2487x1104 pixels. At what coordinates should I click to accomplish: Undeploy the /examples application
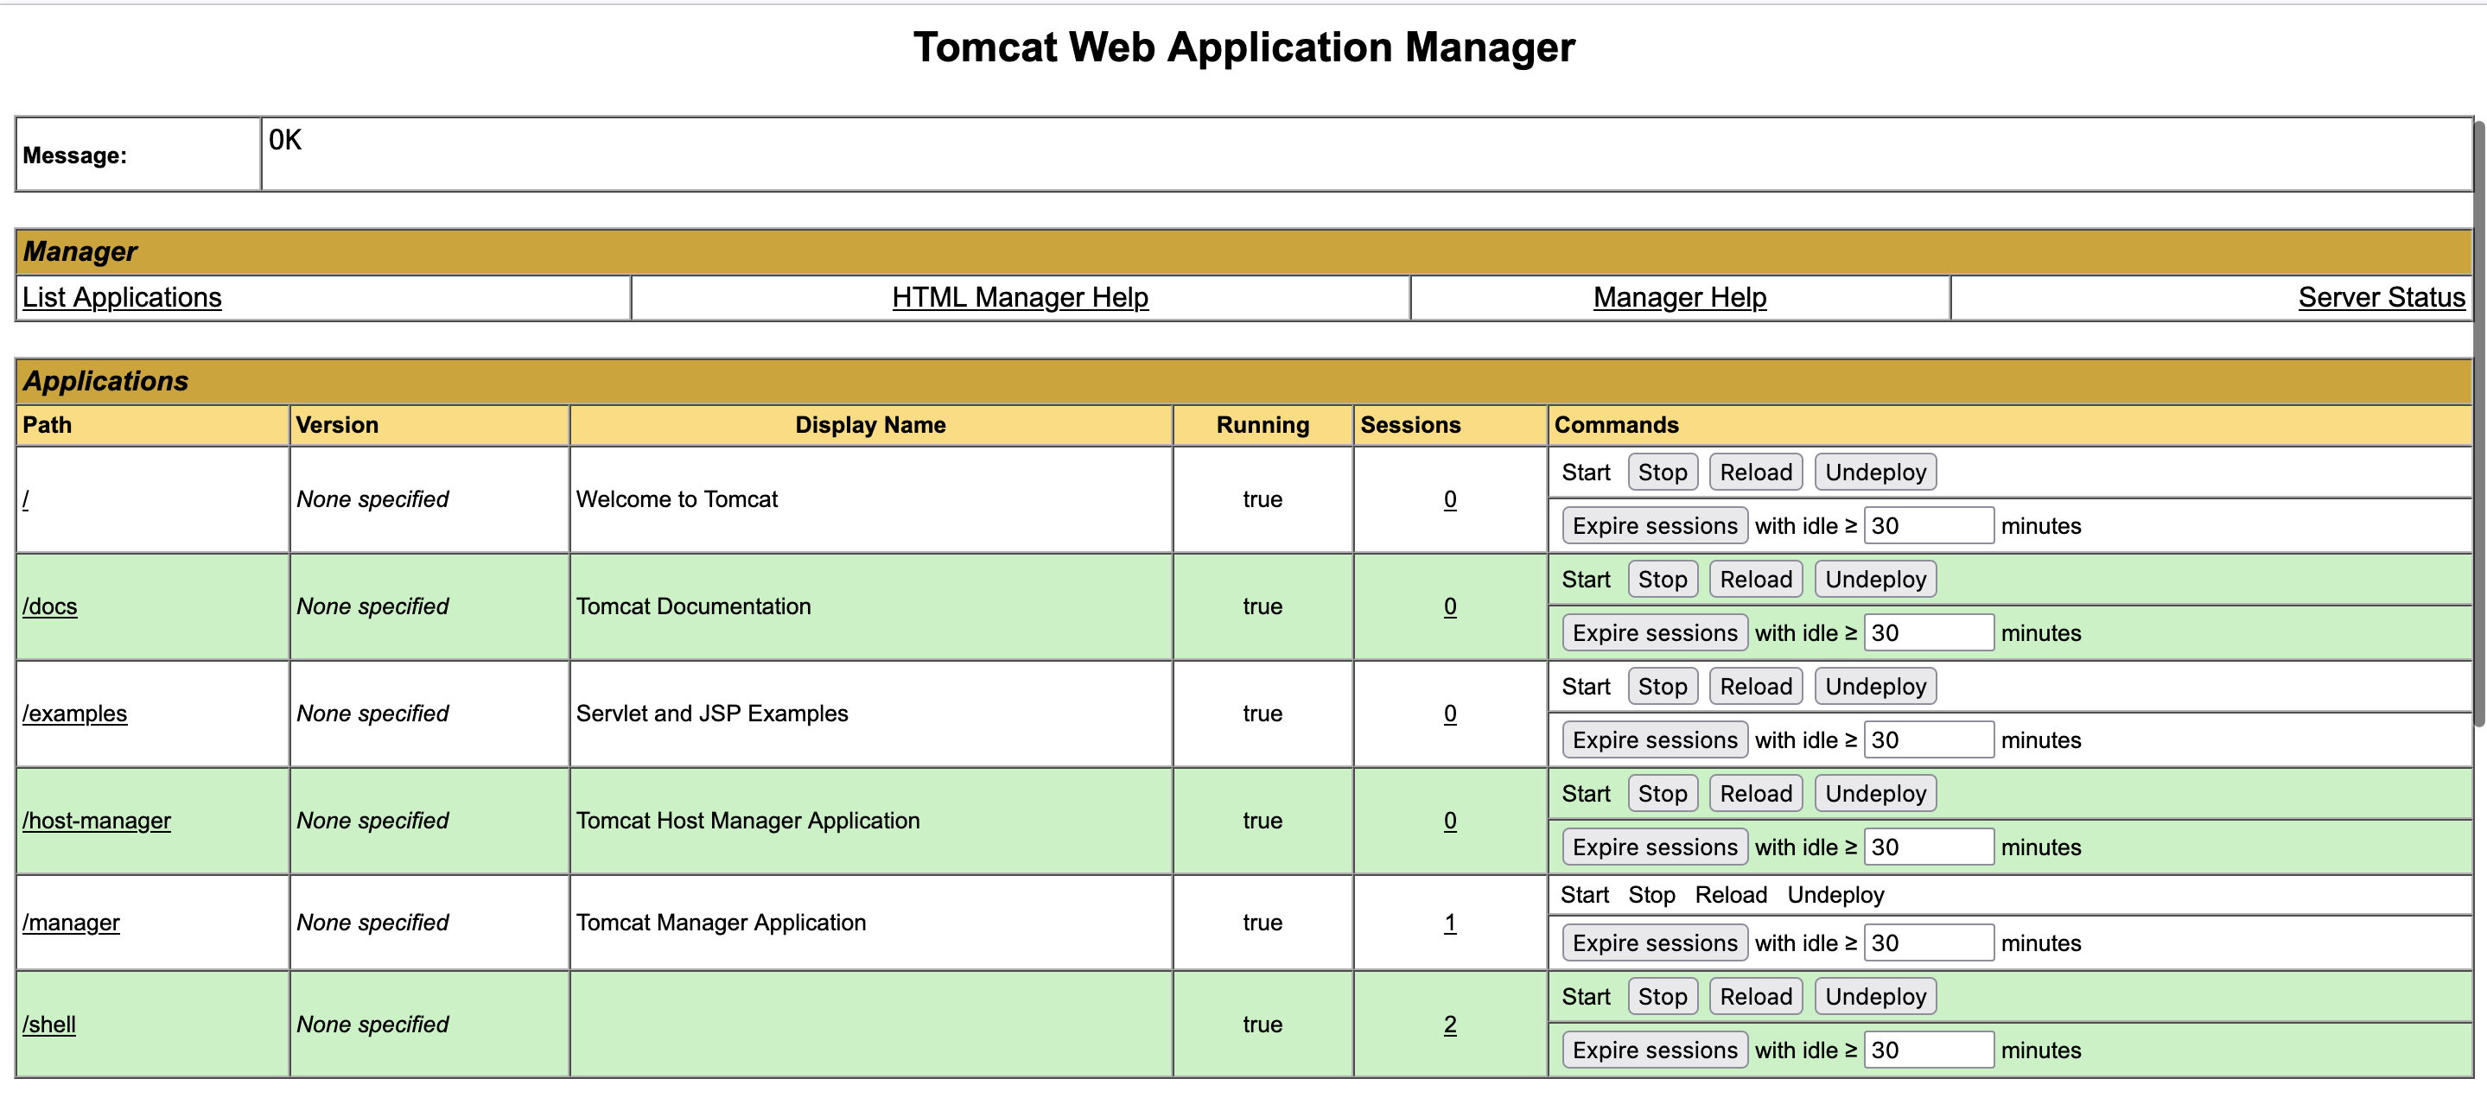tap(1875, 686)
